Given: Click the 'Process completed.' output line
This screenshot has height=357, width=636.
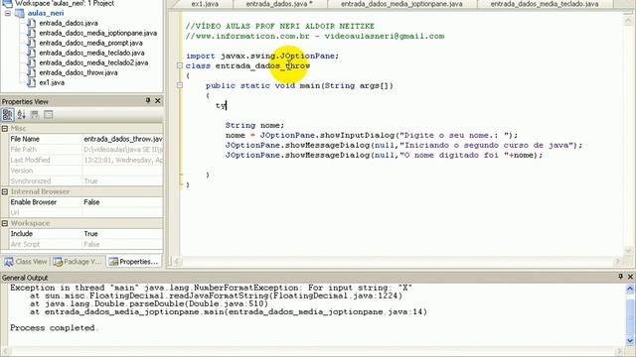Looking at the screenshot, I should (x=55, y=328).
